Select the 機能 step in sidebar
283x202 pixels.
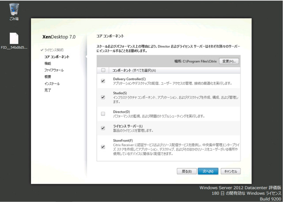pyautogui.click(x=48, y=63)
